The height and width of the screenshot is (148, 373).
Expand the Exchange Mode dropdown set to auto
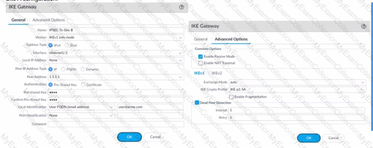point(297,82)
